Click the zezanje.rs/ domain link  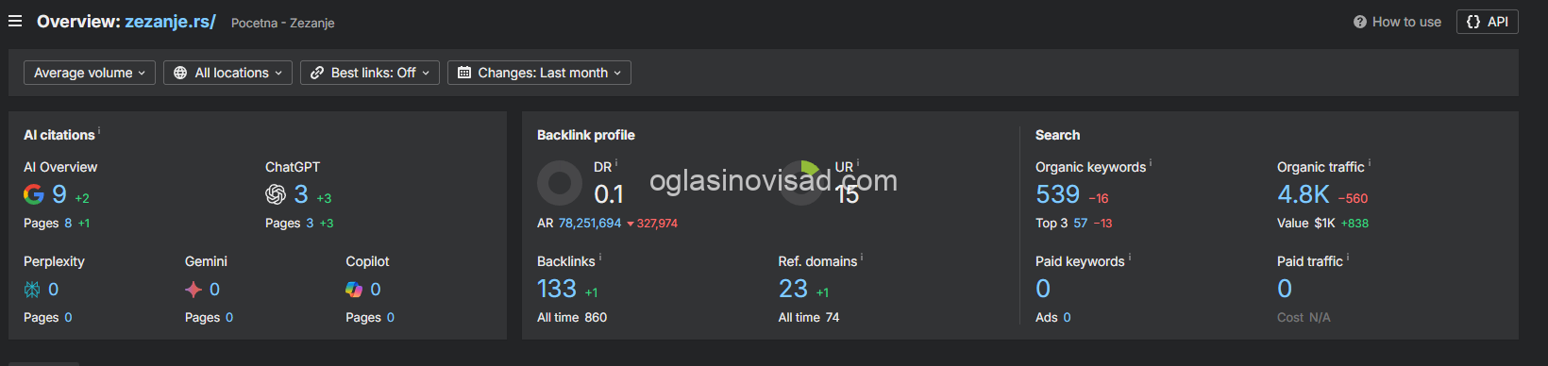[170, 21]
